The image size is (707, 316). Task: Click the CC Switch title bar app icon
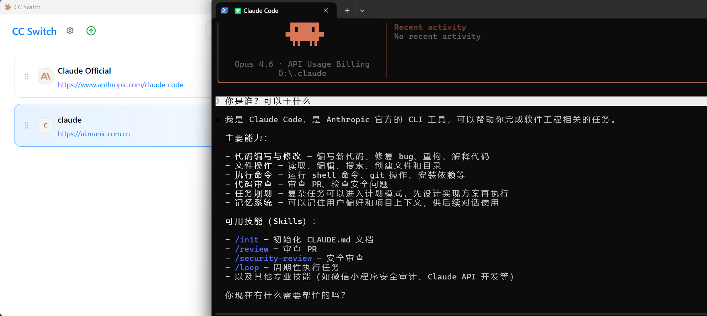(8, 7)
